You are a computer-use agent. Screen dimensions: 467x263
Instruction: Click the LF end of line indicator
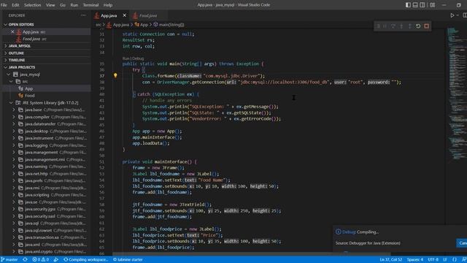click(445, 260)
